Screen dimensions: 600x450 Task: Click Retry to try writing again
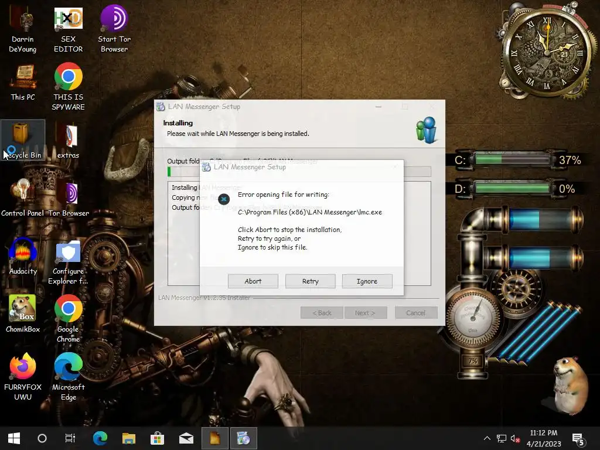coord(311,281)
